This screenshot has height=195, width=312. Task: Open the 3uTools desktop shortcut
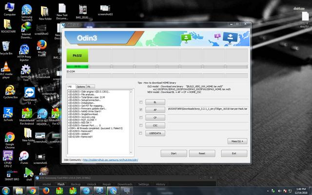(8, 114)
